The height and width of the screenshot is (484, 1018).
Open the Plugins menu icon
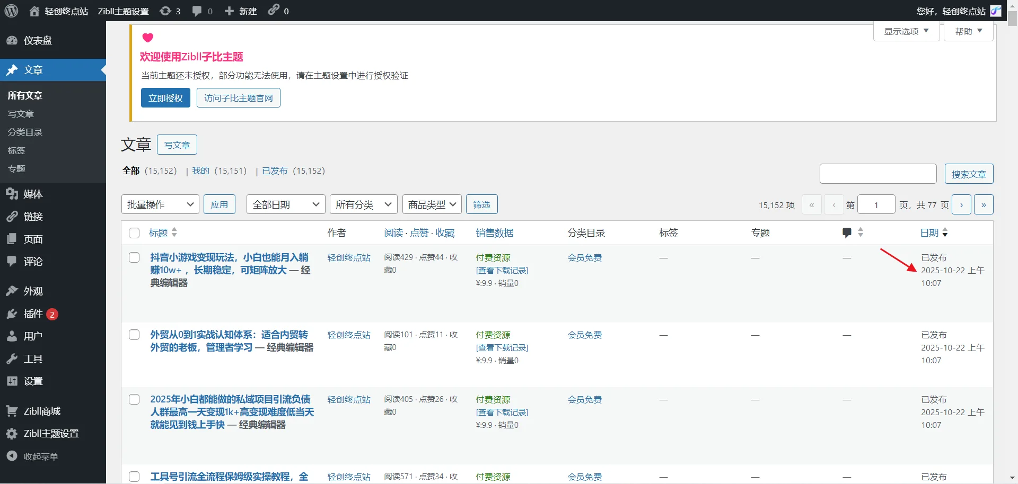click(12, 314)
